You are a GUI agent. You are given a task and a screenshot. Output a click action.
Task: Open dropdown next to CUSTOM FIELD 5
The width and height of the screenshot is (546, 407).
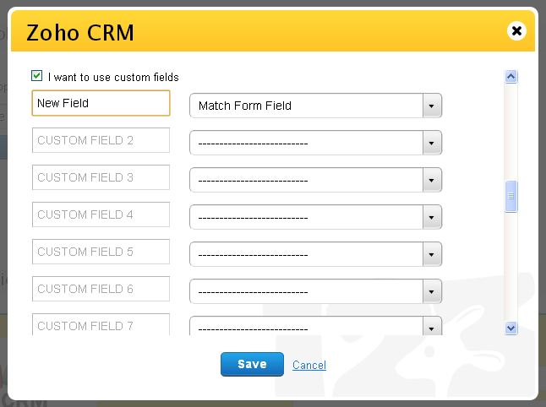point(316,254)
